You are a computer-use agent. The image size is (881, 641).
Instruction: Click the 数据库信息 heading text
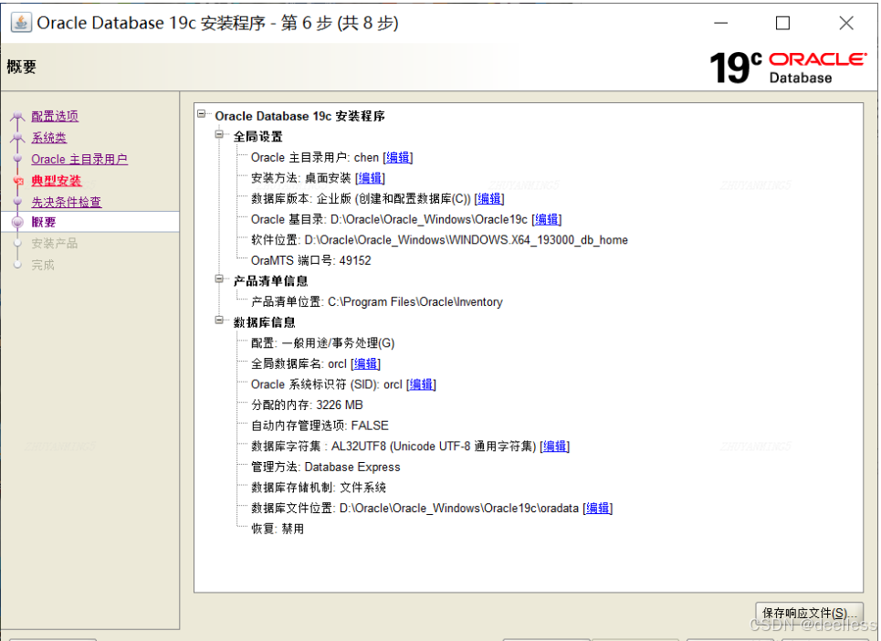pyautogui.click(x=265, y=322)
